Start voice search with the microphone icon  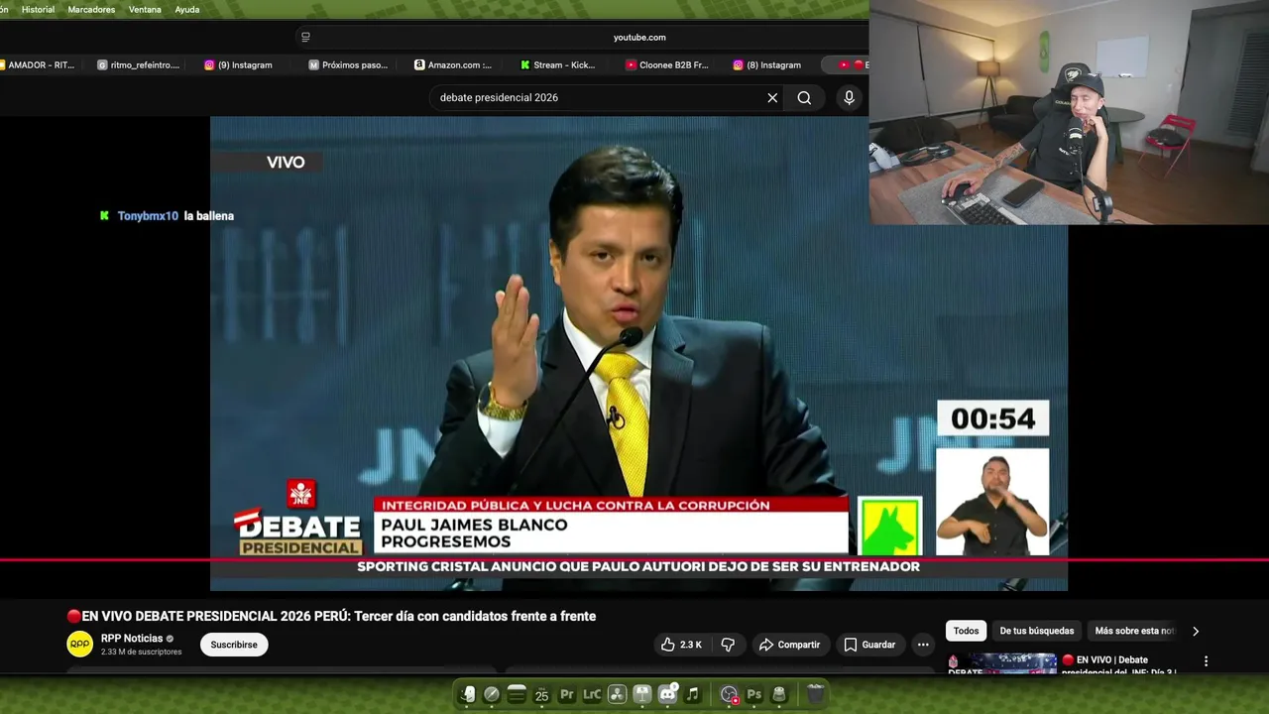pos(849,98)
